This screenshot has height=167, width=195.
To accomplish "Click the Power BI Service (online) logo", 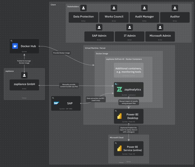I will tap(119, 148).
